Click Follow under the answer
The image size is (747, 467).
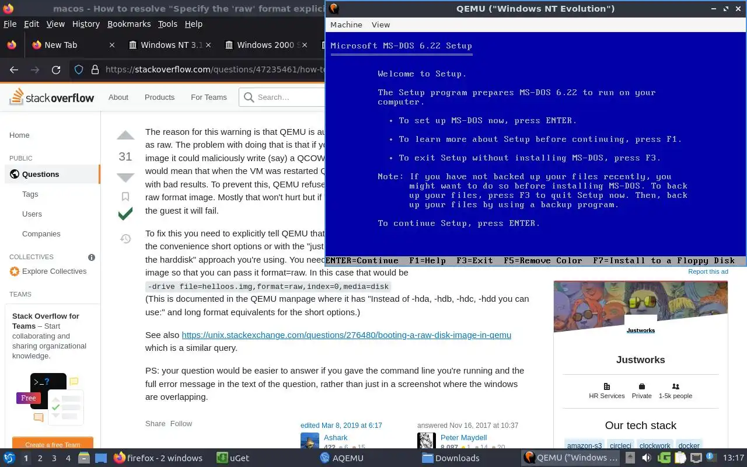[x=181, y=424]
